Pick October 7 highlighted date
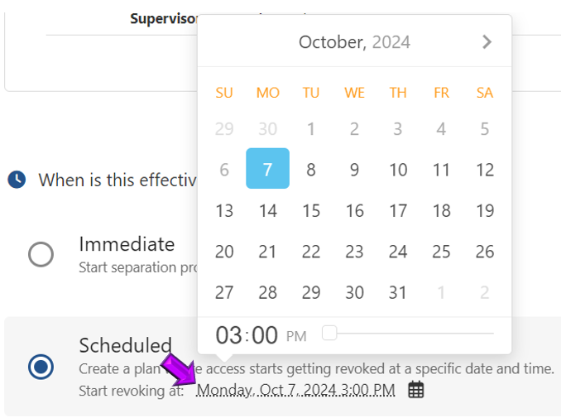 coord(267,169)
